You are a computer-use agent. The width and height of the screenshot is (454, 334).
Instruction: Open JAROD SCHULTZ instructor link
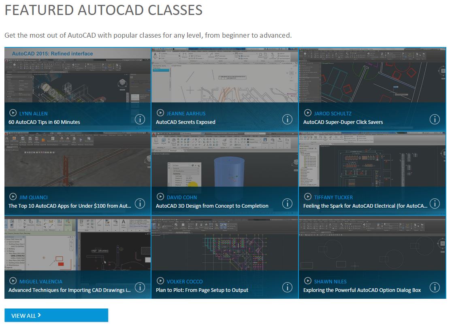tap(333, 114)
